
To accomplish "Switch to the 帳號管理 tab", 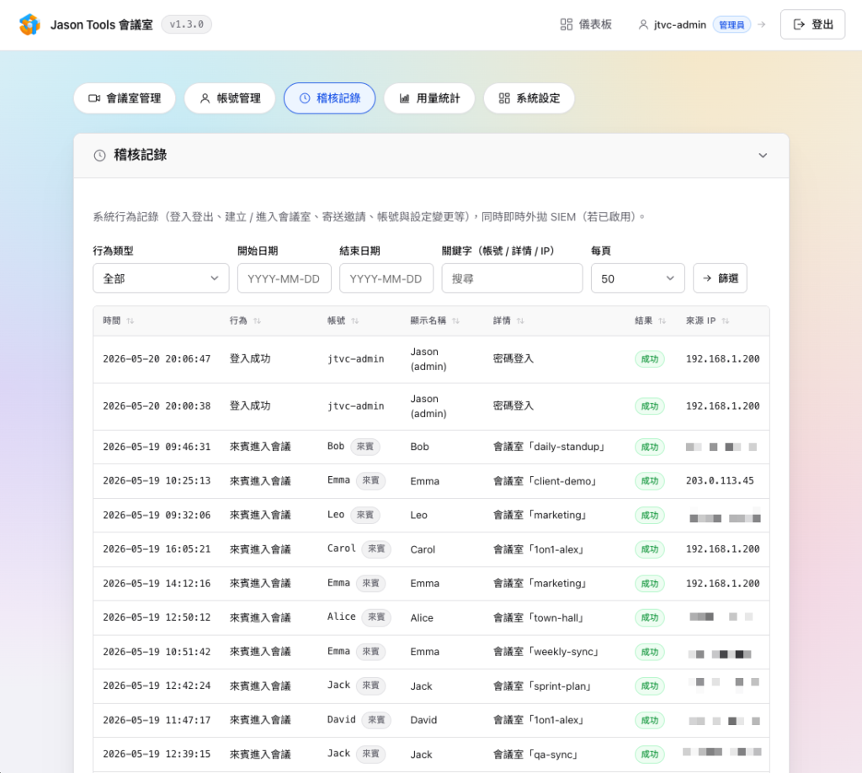I will 230,98.
